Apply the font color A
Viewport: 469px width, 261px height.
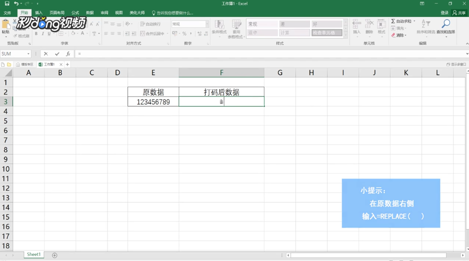pos(82,33)
